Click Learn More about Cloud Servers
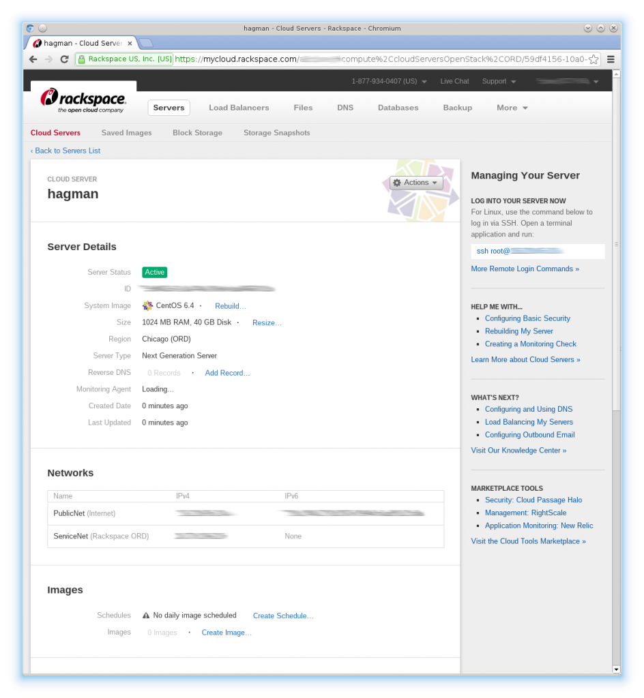Screen dimensions: 644x698 click(x=525, y=360)
